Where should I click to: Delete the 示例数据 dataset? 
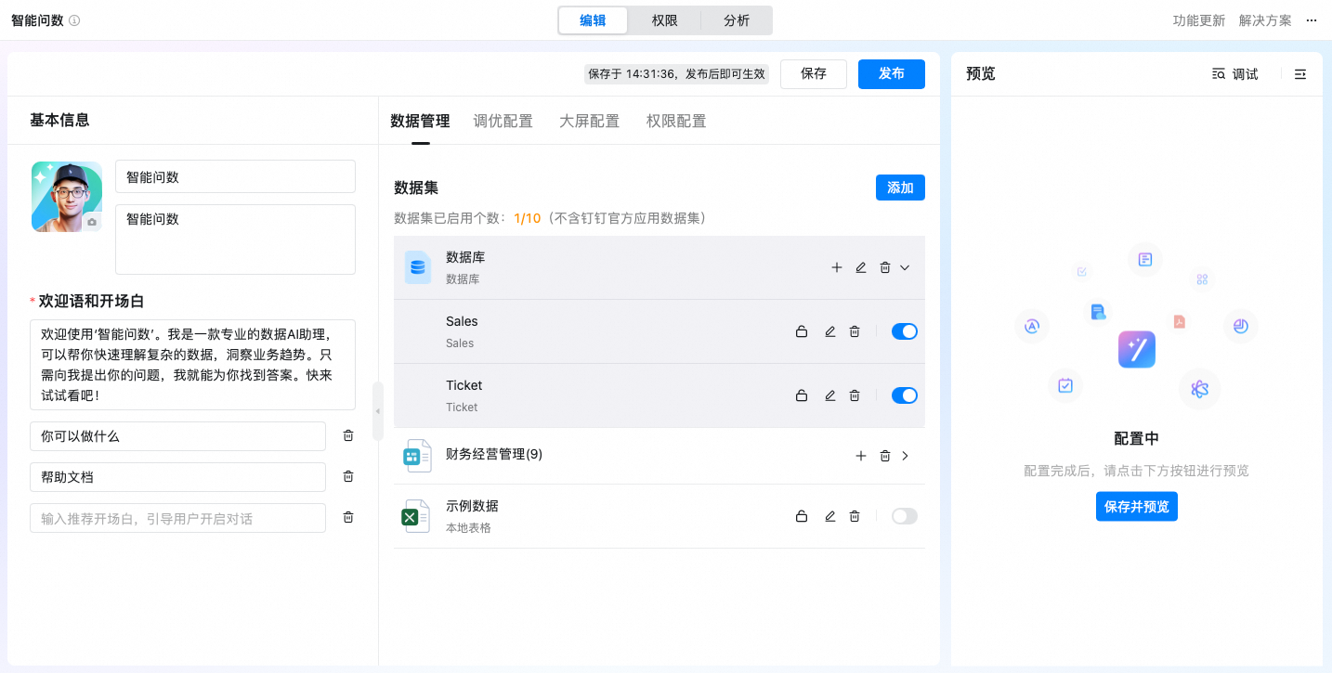point(855,516)
